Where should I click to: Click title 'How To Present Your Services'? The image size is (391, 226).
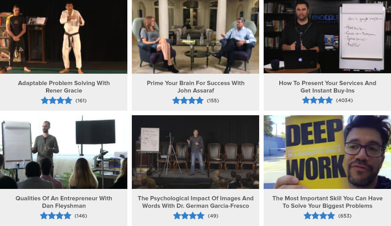pyautogui.click(x=328, y=87)
